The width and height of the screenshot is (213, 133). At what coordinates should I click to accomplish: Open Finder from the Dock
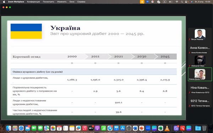[9, 128]
